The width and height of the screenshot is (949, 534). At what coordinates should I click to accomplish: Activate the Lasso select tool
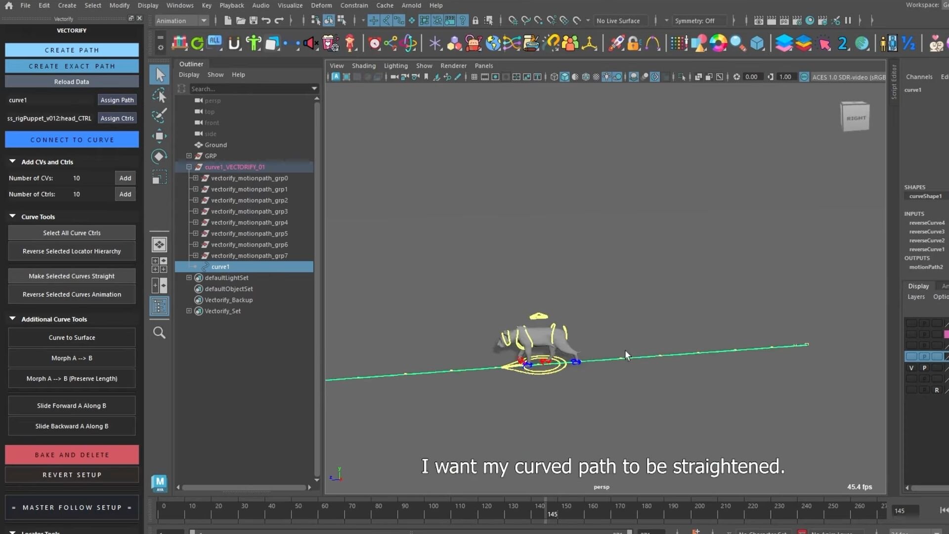[x=160, y=95]
